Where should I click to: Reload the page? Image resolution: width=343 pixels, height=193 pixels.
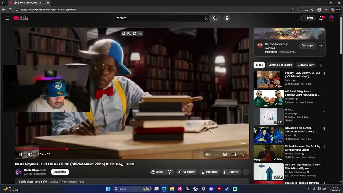pos(10,10)
